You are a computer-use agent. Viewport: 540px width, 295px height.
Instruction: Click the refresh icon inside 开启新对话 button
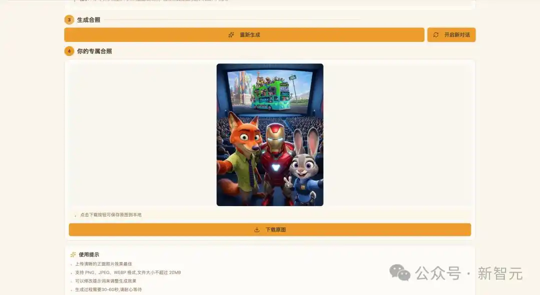pos(435,34)
